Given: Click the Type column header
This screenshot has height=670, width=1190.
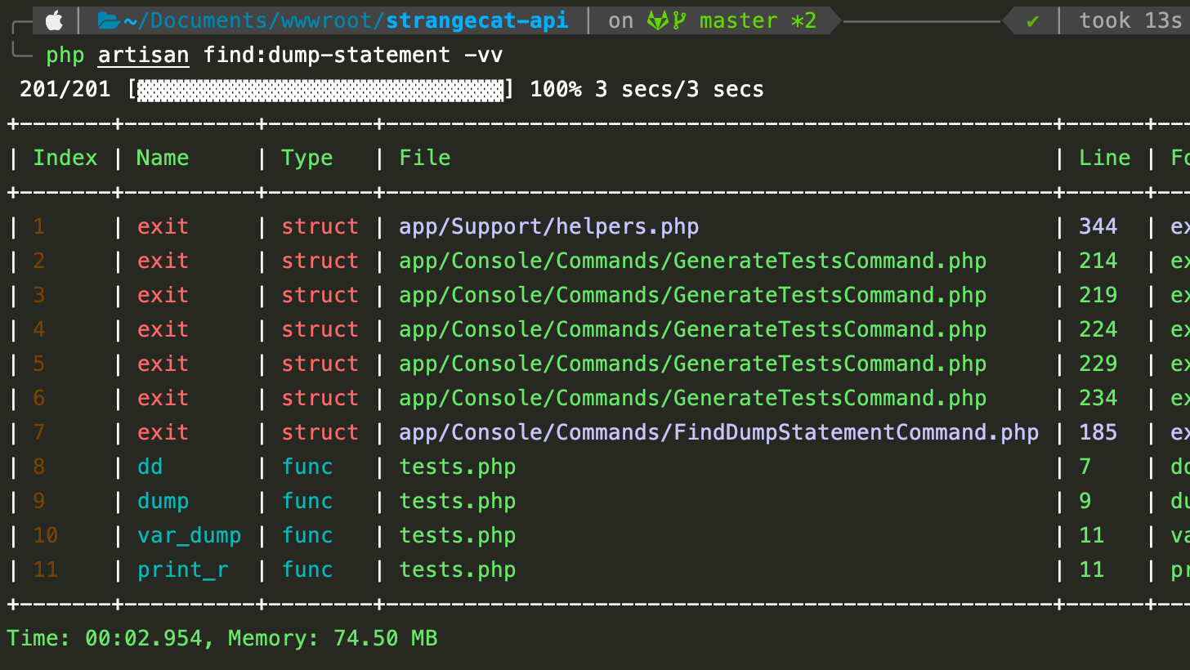Looking at the screenshot, I should tap(307, 158).
